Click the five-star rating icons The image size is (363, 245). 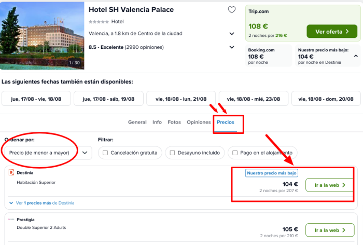point(99,22)
